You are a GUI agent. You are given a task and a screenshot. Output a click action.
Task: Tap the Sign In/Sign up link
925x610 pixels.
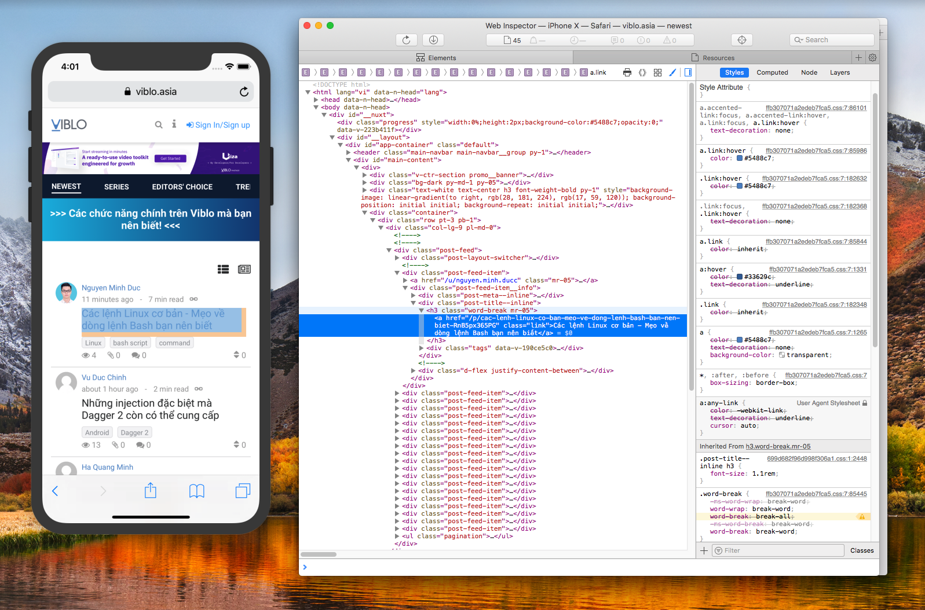point(218,125)
